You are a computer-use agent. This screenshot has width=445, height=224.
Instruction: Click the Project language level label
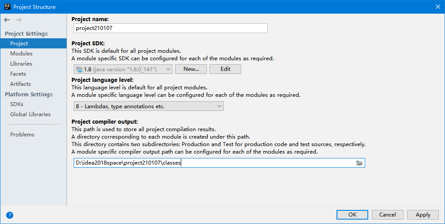(102, 80)
